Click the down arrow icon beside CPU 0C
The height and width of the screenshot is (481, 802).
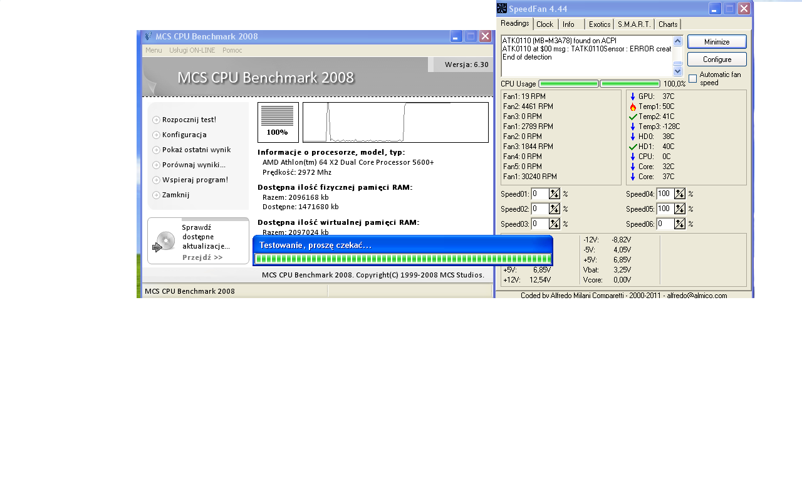(633, 157)
